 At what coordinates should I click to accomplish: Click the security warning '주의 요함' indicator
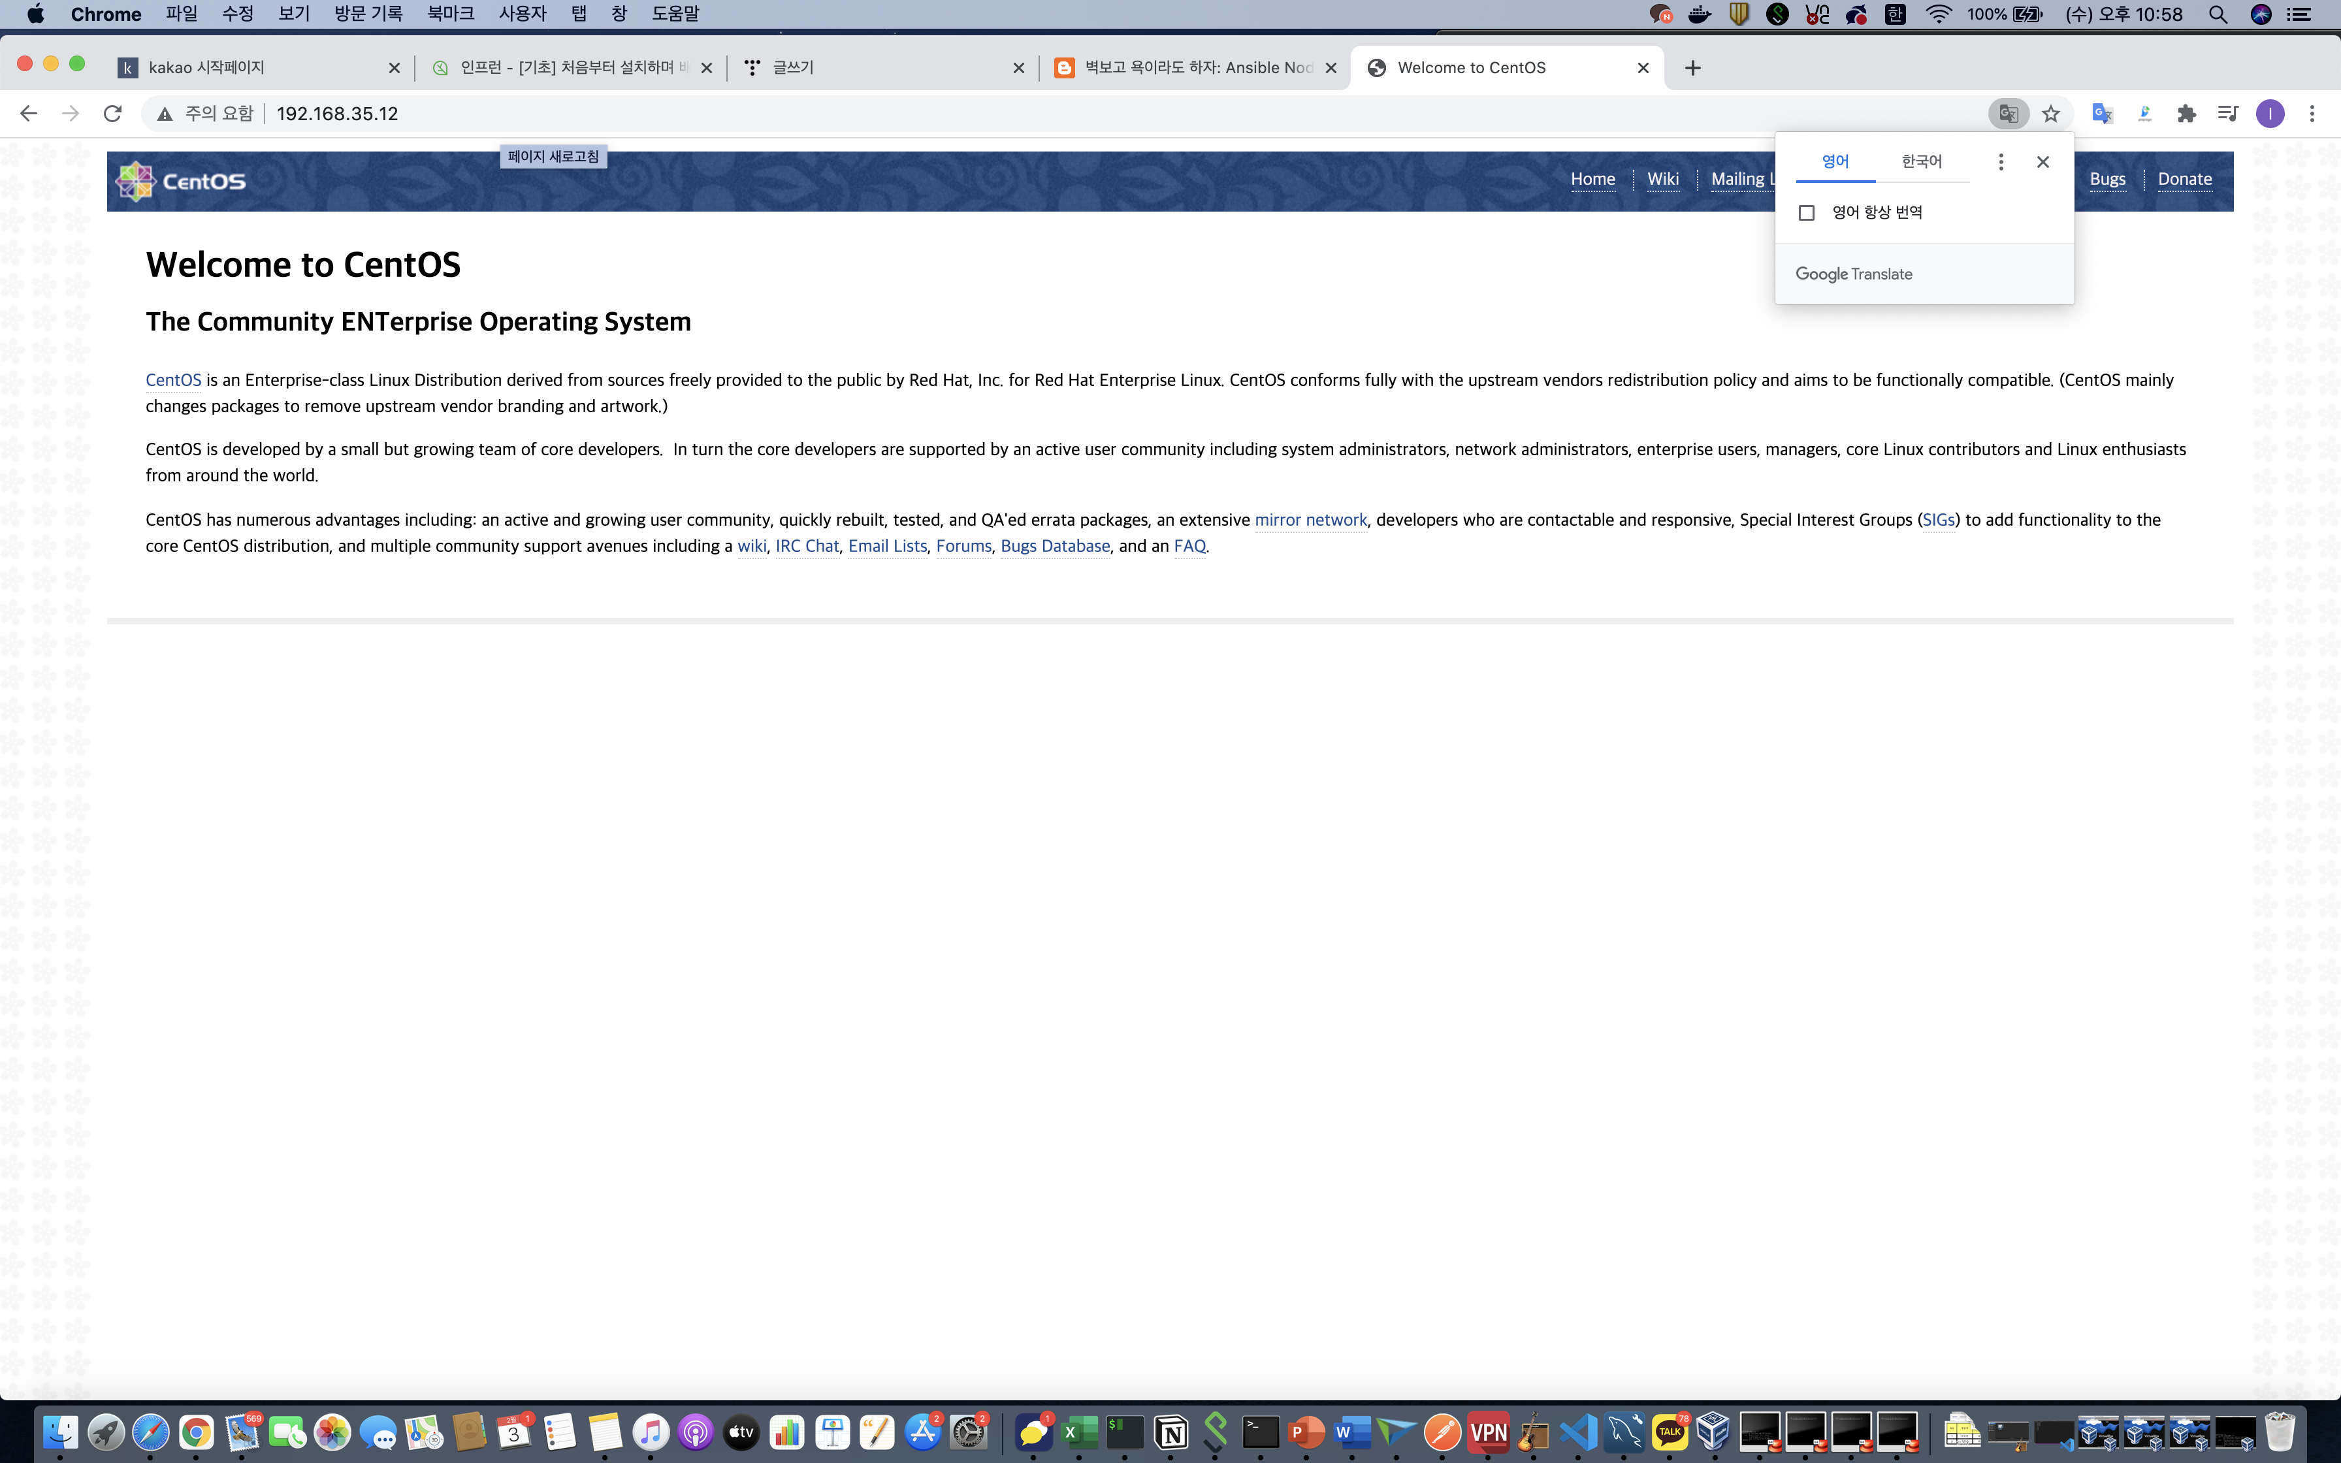[x=205, y=113]
